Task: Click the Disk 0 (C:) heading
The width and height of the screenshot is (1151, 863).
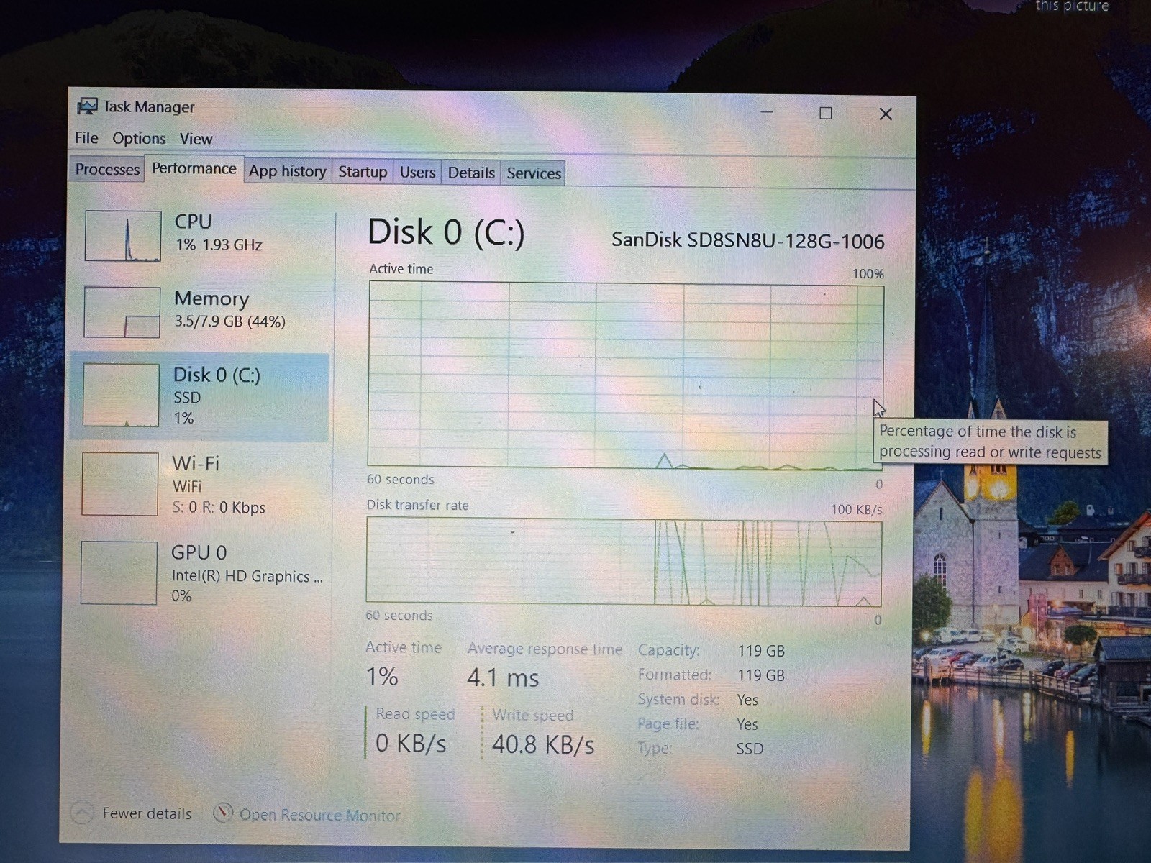Action: pos(446,232)
